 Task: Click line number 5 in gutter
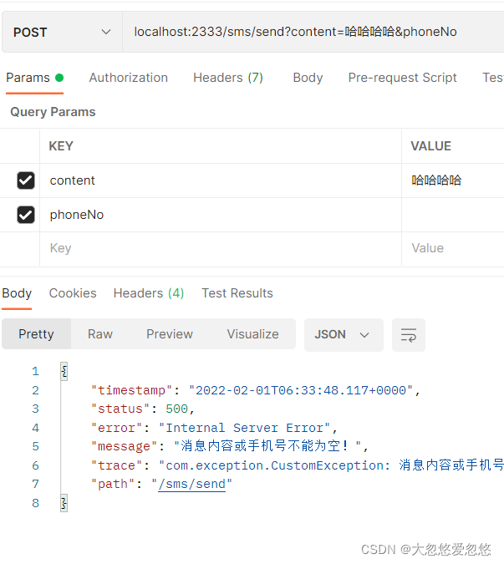35,446
